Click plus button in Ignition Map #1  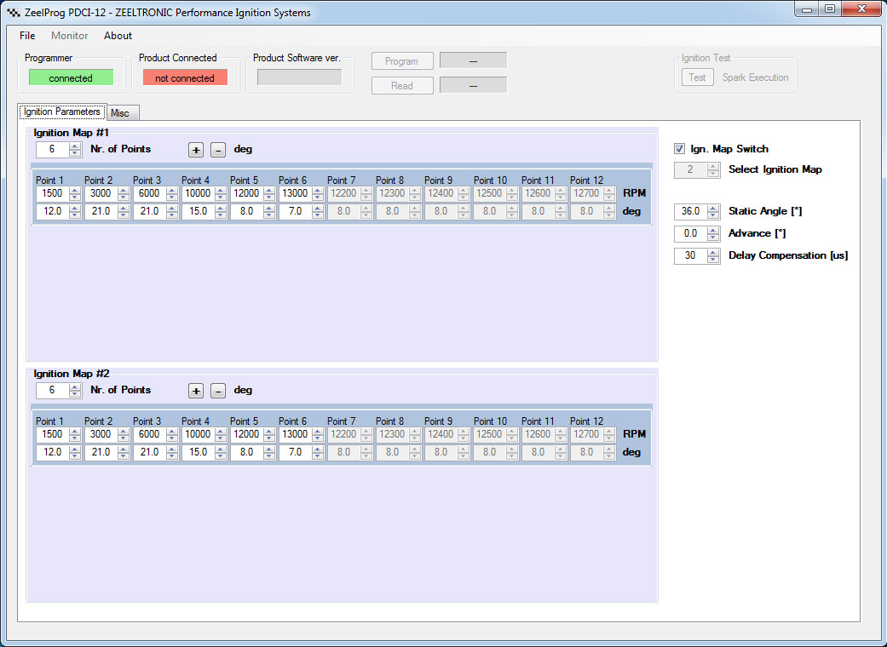[x=196, y=150]
